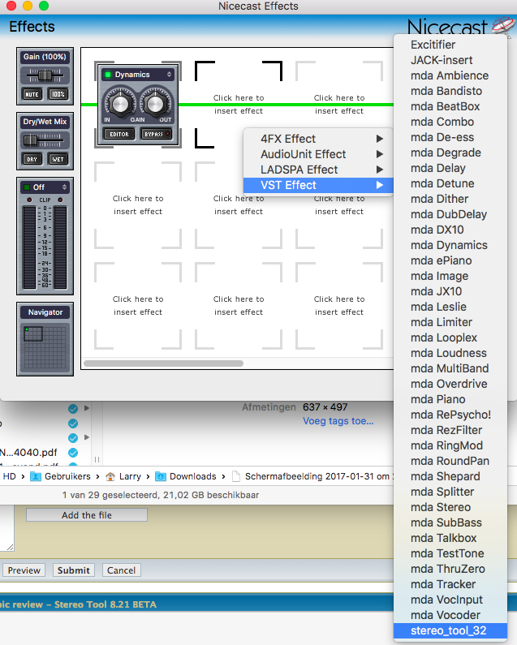Image resolution: width=517 pixels, height=645 pixels.
Task: Expand the LADSPA Effect submenu arrow
Action: (x=380, y=170)
